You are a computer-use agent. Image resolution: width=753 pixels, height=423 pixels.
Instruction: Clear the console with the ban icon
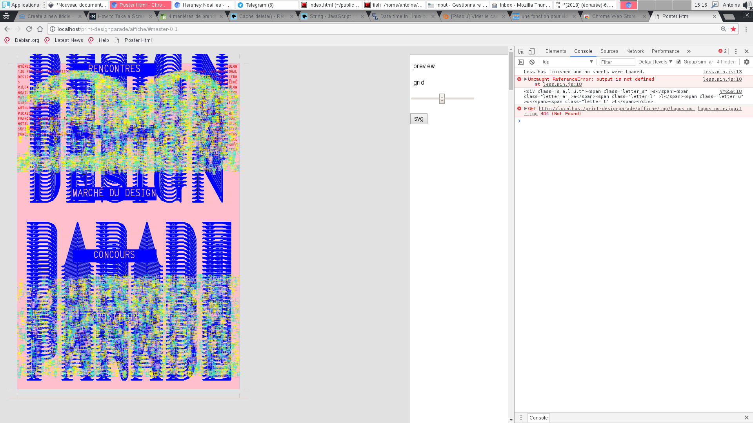532,62
